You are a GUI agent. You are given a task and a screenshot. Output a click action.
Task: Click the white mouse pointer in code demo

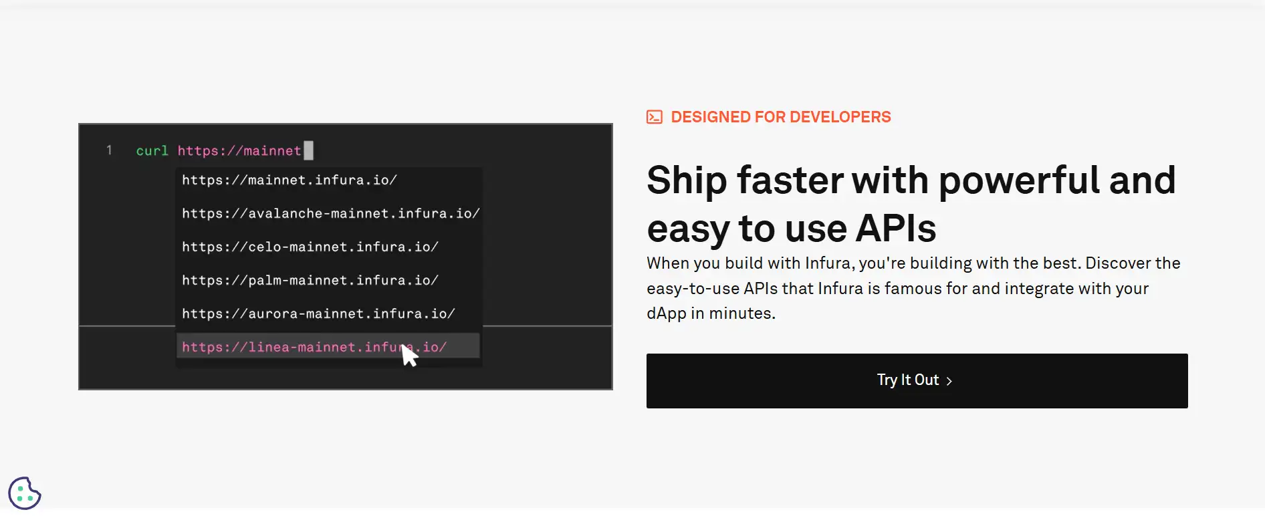point(409,356)
